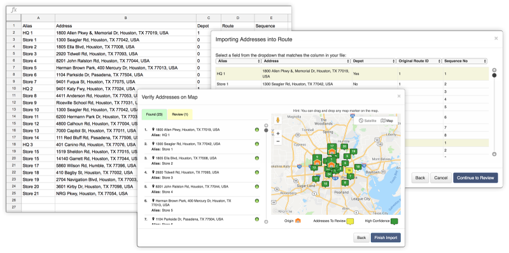This screenshot has width=509, height=253.
Task: Close the Importing Addresses into Route dialog
Action: coord(496,38)
